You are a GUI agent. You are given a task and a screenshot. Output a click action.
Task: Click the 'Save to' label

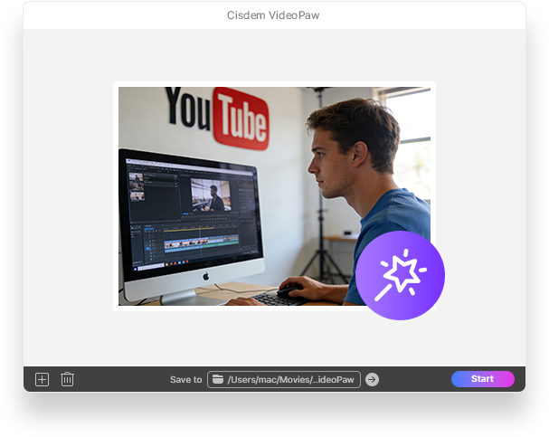click(186, 380)
